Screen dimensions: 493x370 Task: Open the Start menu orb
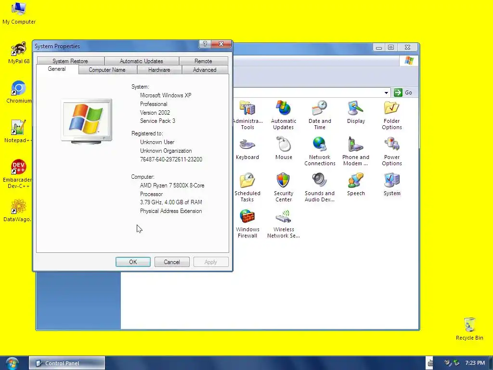[x=12, y=363]
